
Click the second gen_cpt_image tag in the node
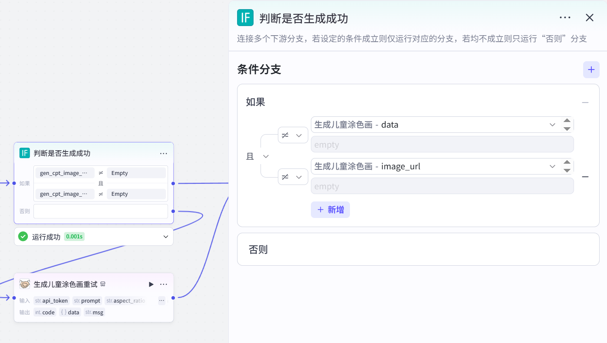coord(65,194)
